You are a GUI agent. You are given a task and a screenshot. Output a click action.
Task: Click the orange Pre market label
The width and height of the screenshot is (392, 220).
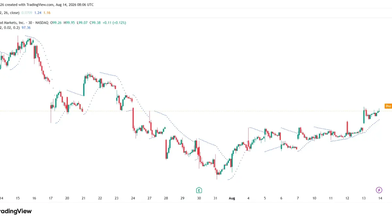388,106
